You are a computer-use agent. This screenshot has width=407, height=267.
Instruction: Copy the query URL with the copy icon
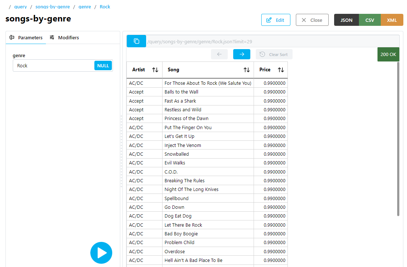[136, 41]
